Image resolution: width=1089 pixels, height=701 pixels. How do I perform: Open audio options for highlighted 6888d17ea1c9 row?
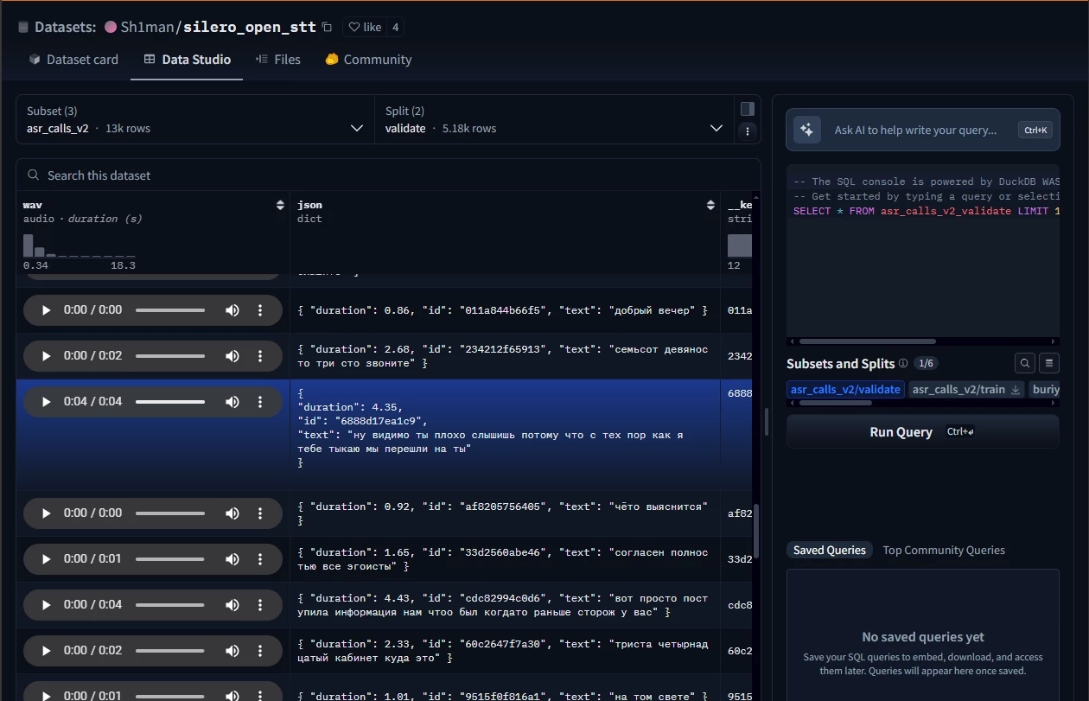260,402
